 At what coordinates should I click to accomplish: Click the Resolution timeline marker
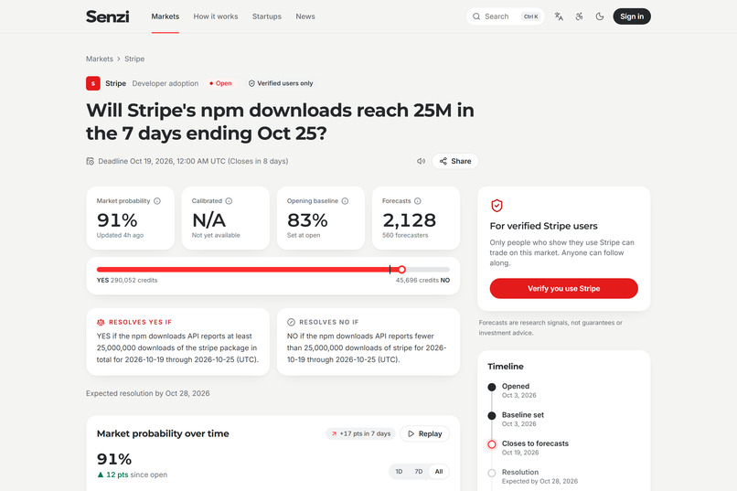click(492, 473)
